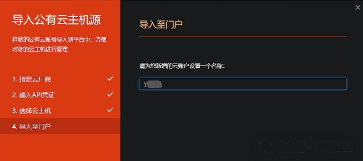The image size is (363, 161).
Task: Click the number 4 of the highlighted step
Action: (x=14, y=127)
